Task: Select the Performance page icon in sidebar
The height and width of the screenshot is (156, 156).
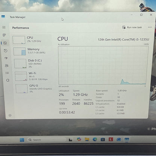Action: coord(5,43)
